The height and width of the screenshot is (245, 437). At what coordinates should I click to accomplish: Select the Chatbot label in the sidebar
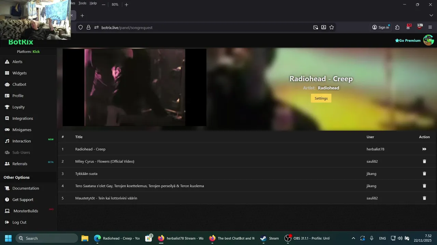coord(19,84)
